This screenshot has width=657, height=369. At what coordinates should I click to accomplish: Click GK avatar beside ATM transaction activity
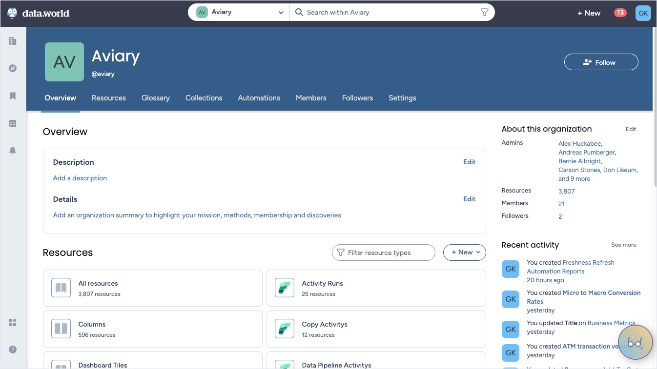[511, 352]
